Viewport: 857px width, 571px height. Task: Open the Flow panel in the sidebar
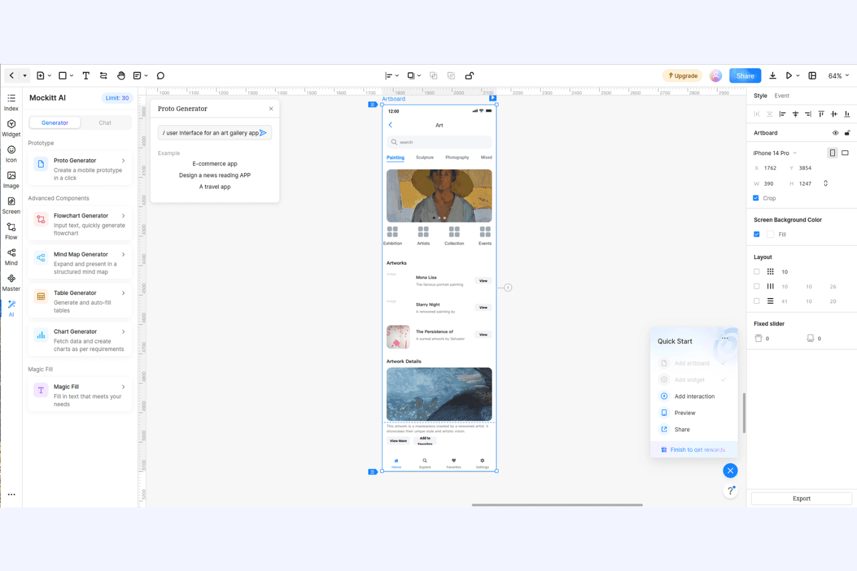click(11, 231)
